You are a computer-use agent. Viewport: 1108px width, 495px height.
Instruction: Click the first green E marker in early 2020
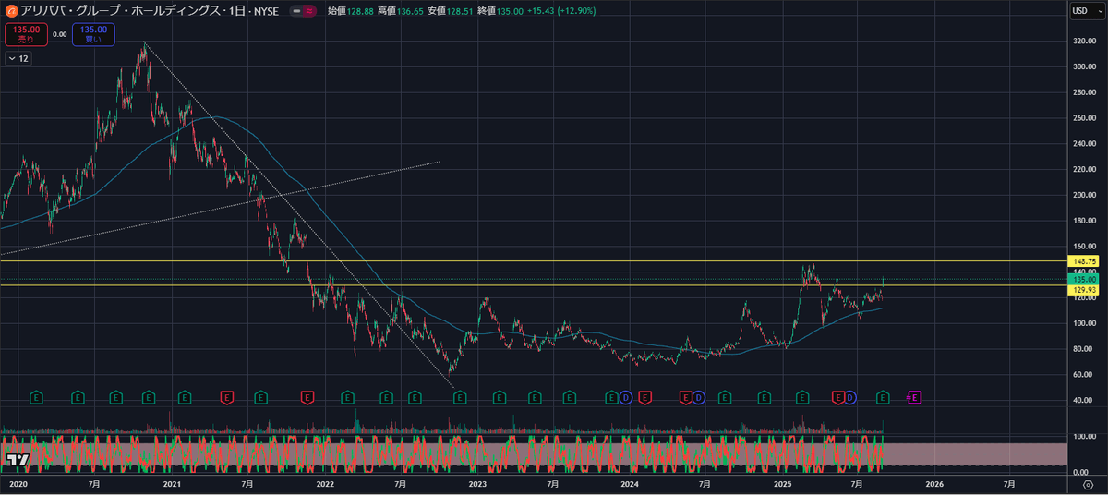tap(37, 398)
